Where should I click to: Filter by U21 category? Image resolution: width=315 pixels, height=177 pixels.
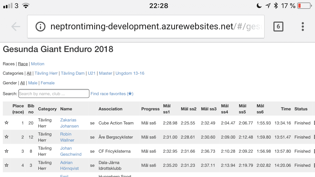tap(92, 73)
